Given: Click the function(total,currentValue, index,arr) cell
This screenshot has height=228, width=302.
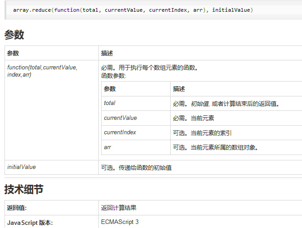Looking at the screenshot, I should [51, 110].
